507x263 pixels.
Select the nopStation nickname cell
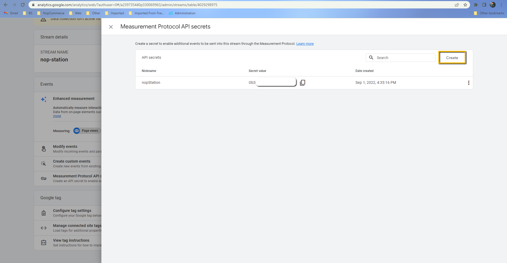tap(151, 82)
